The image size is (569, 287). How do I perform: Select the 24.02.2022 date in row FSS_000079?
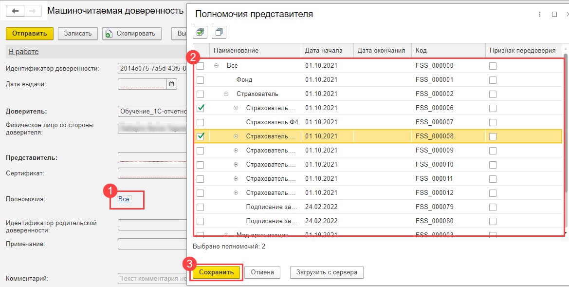coord(321,207)
